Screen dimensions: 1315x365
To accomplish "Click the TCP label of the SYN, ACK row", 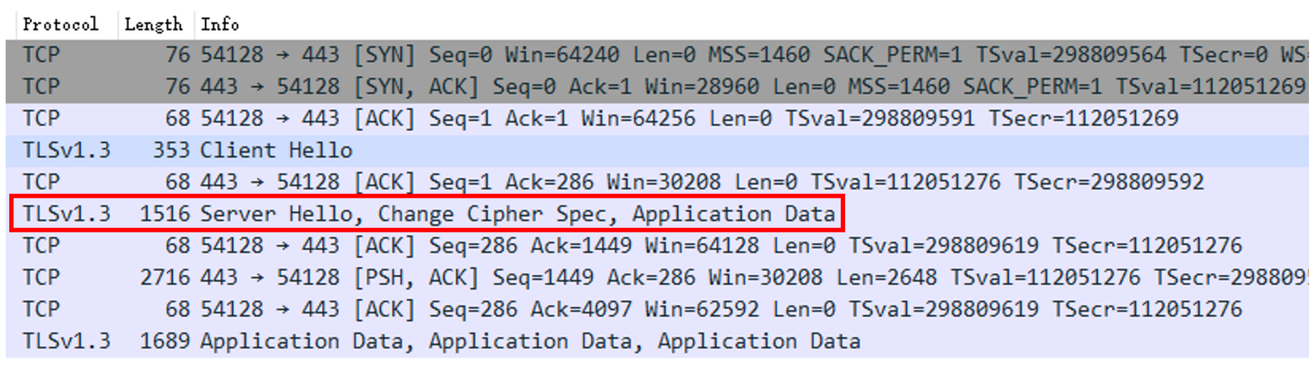I will (41, 85).
